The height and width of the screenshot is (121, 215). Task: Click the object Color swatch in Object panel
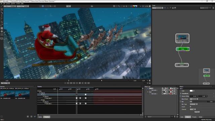coord(191,91)
